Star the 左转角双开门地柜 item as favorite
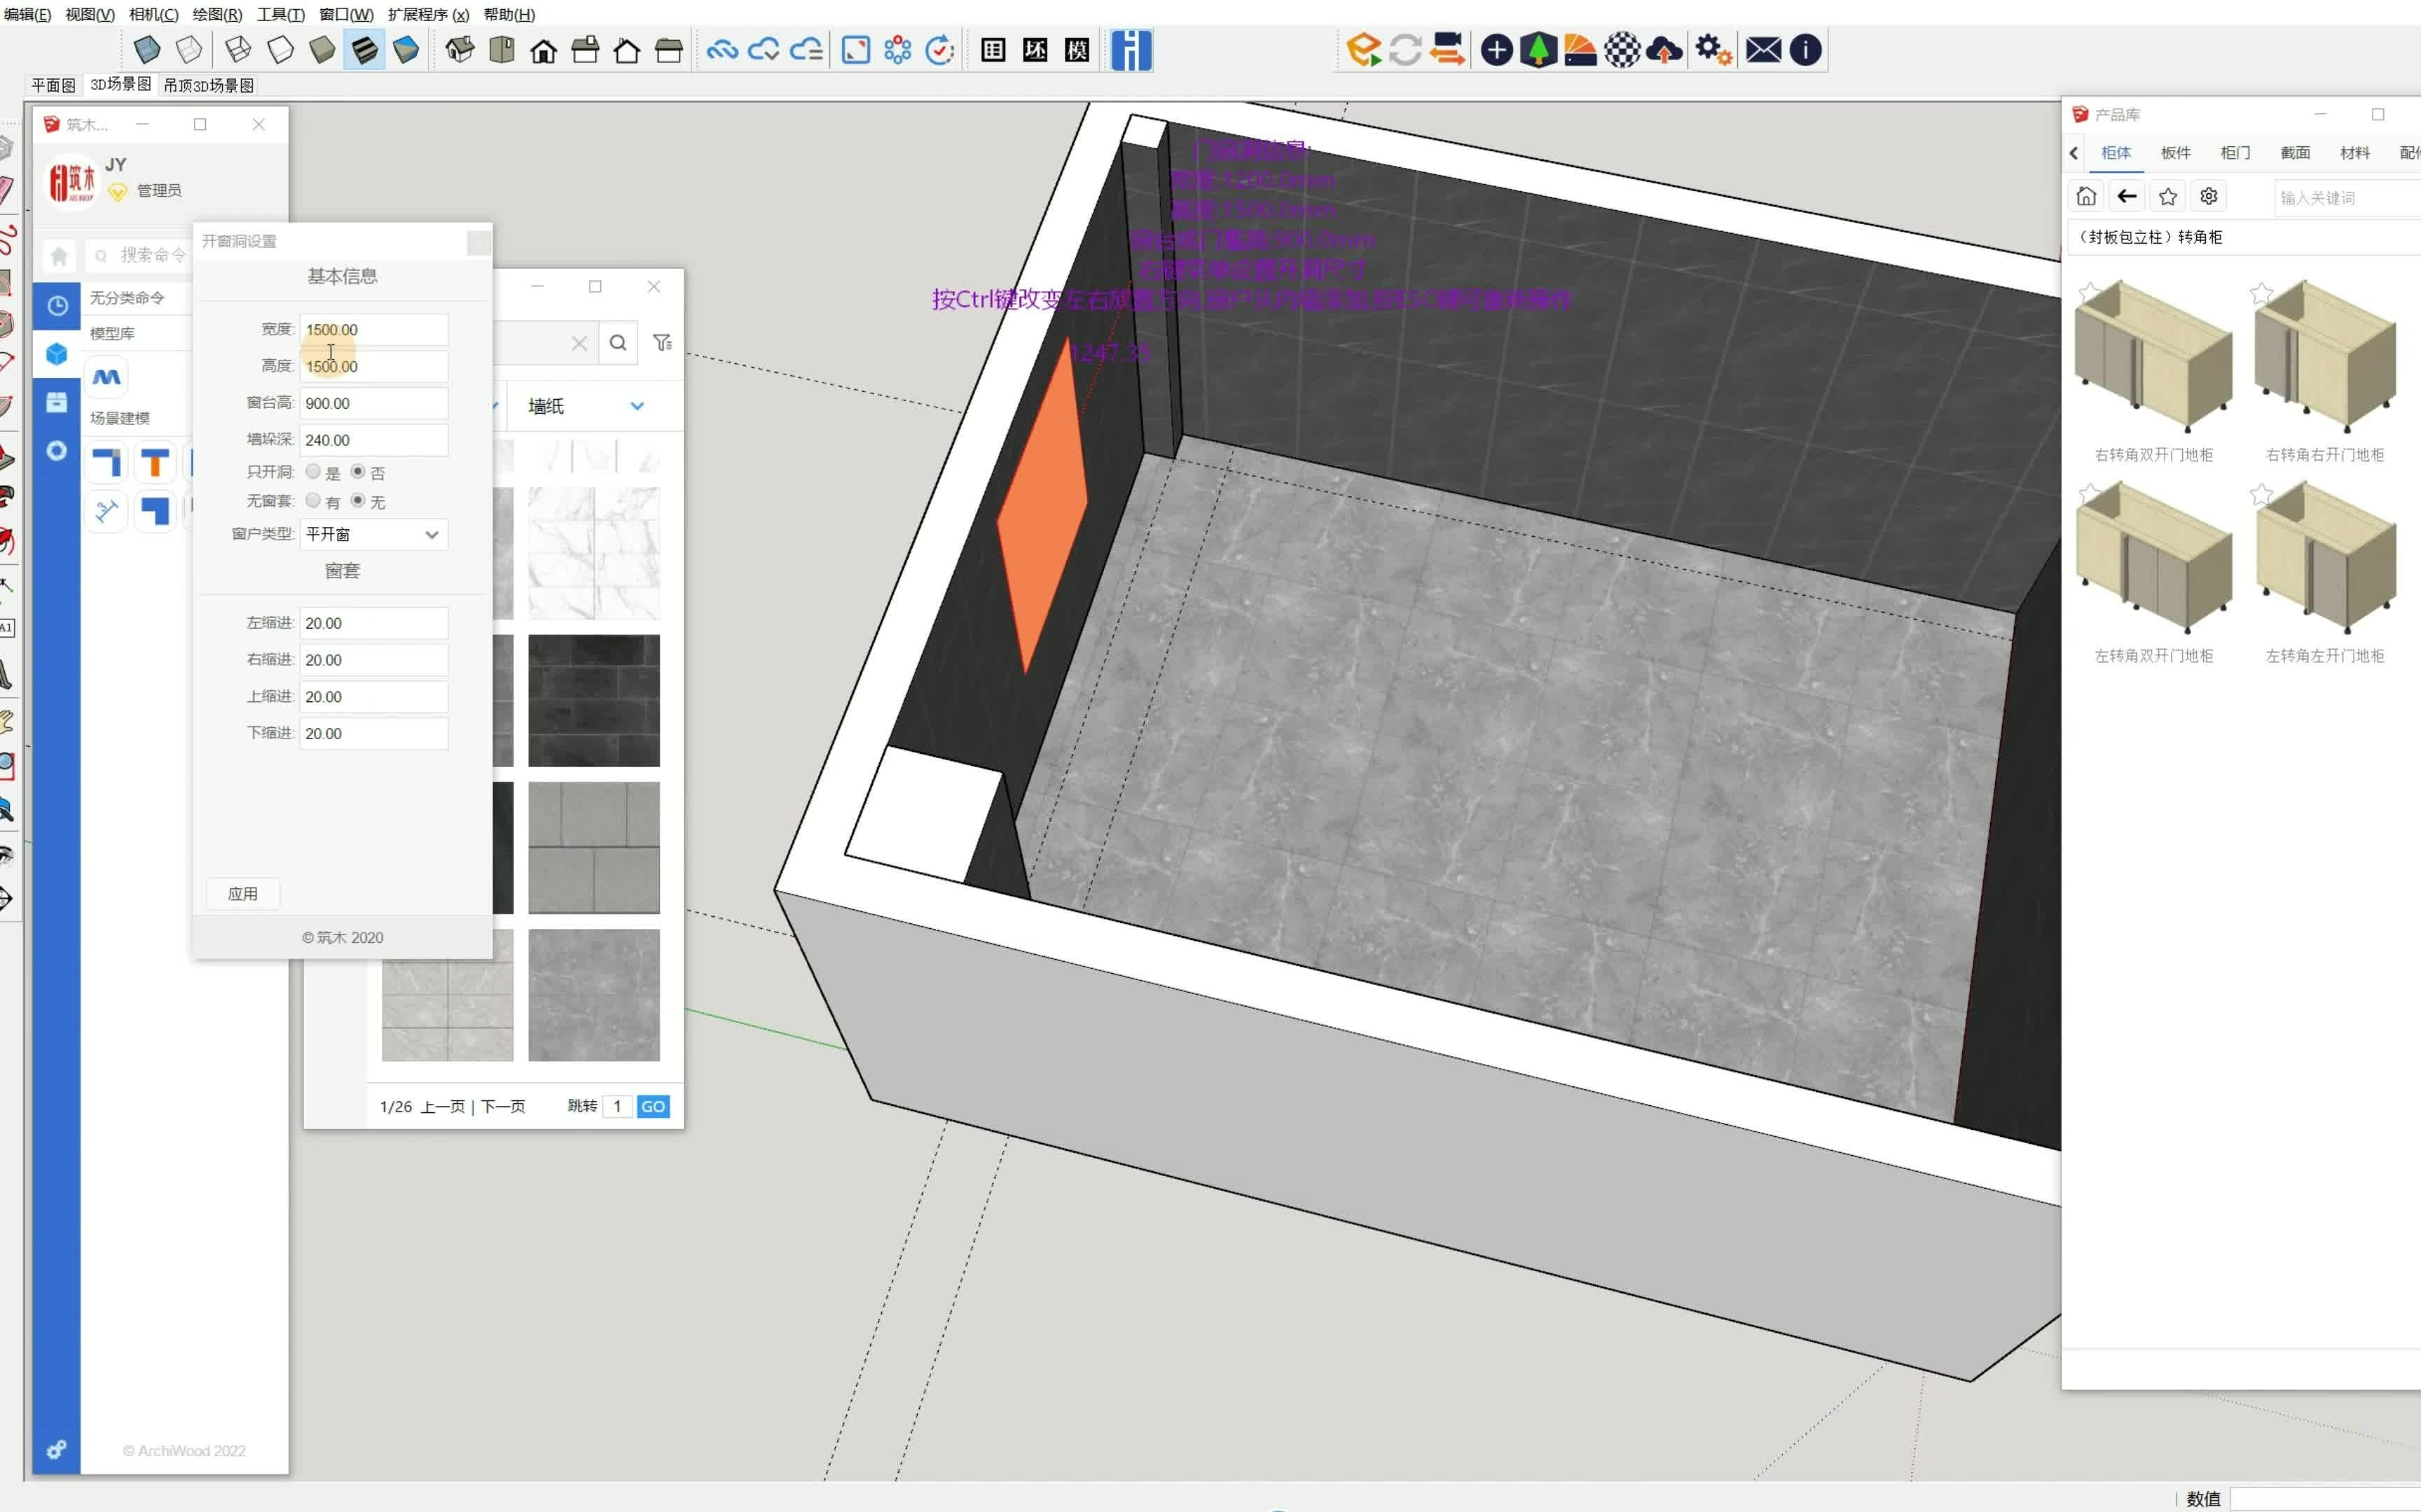The image size is (2421, 1512). pyautogui.click(x=2089, y=494)
